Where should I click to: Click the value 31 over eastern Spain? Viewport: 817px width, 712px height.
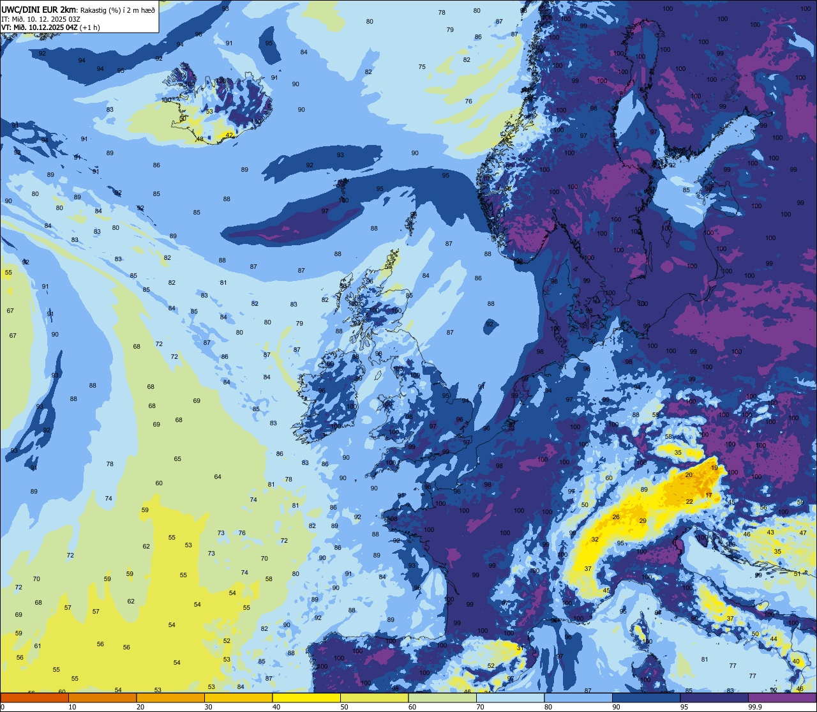pos(520,648)
